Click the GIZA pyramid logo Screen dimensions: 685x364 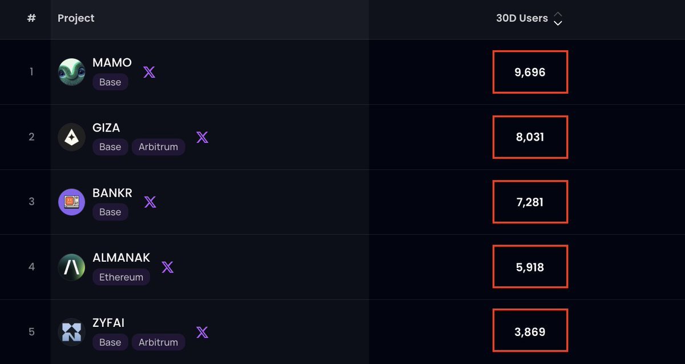coord(72,137)
